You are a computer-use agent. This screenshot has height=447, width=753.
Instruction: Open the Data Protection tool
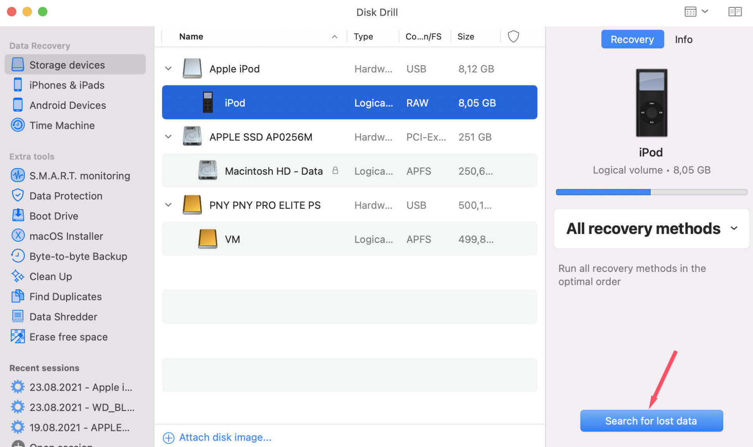65,195
